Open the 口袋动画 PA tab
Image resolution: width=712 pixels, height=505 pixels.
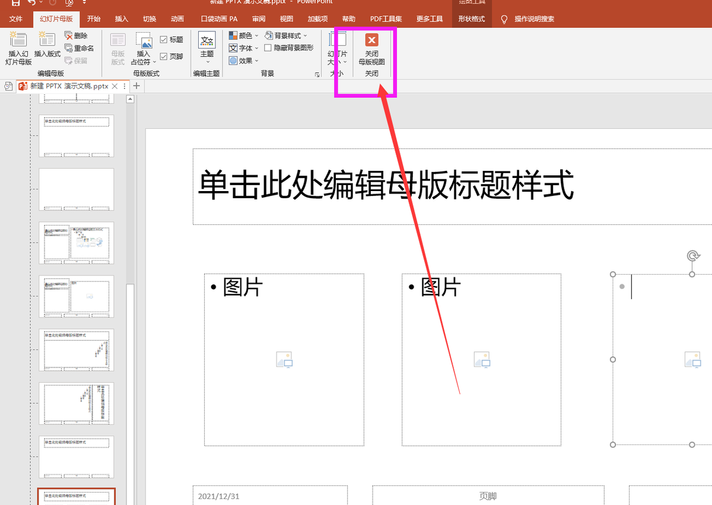[x=220, y=19]
